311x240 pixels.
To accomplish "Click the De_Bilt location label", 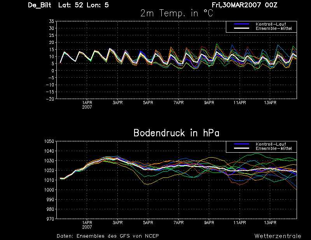I will pyautogui.click(x=40, y=5).
